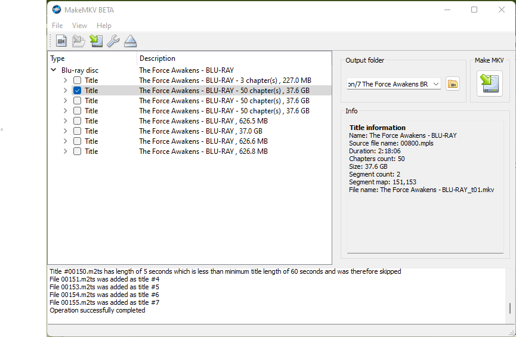Open the Help menu
516x337 pixels.
[104, 26]
